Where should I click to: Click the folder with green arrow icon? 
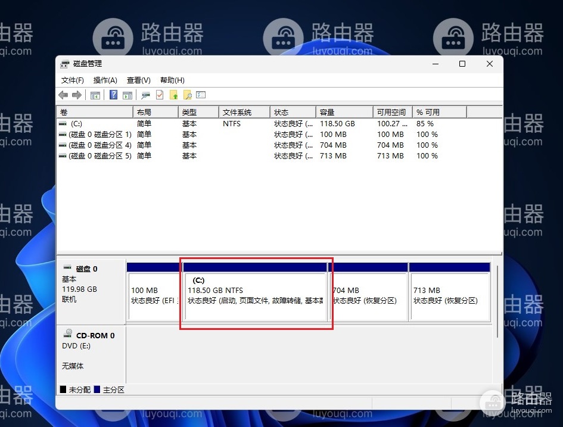pos(174,95)
